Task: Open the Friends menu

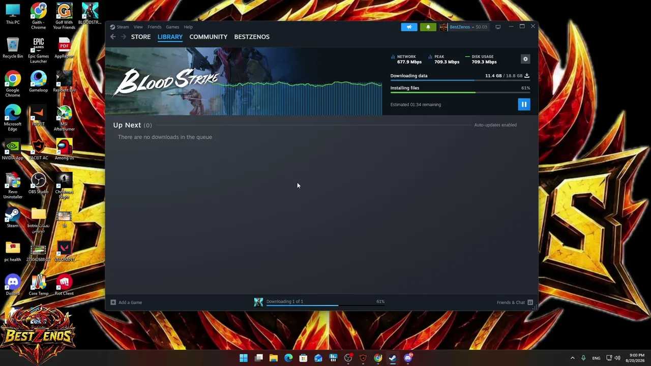Action: click(154, 27)
